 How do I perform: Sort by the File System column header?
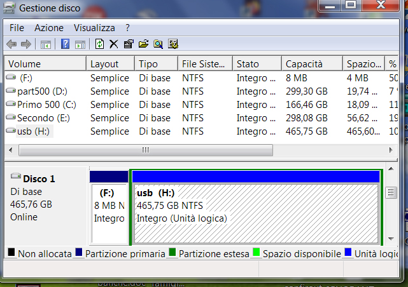205,64
